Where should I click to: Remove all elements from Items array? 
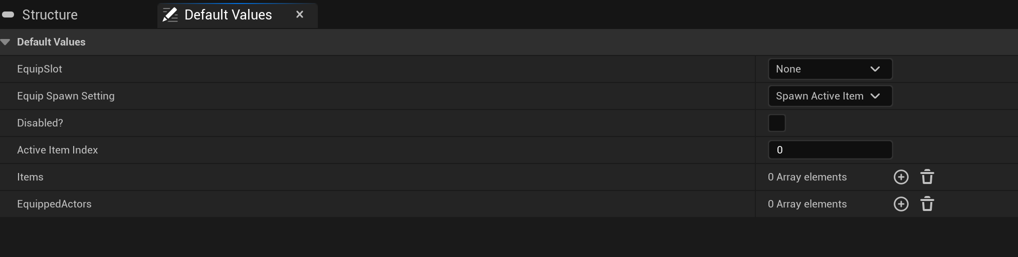[x=927, y=177]
